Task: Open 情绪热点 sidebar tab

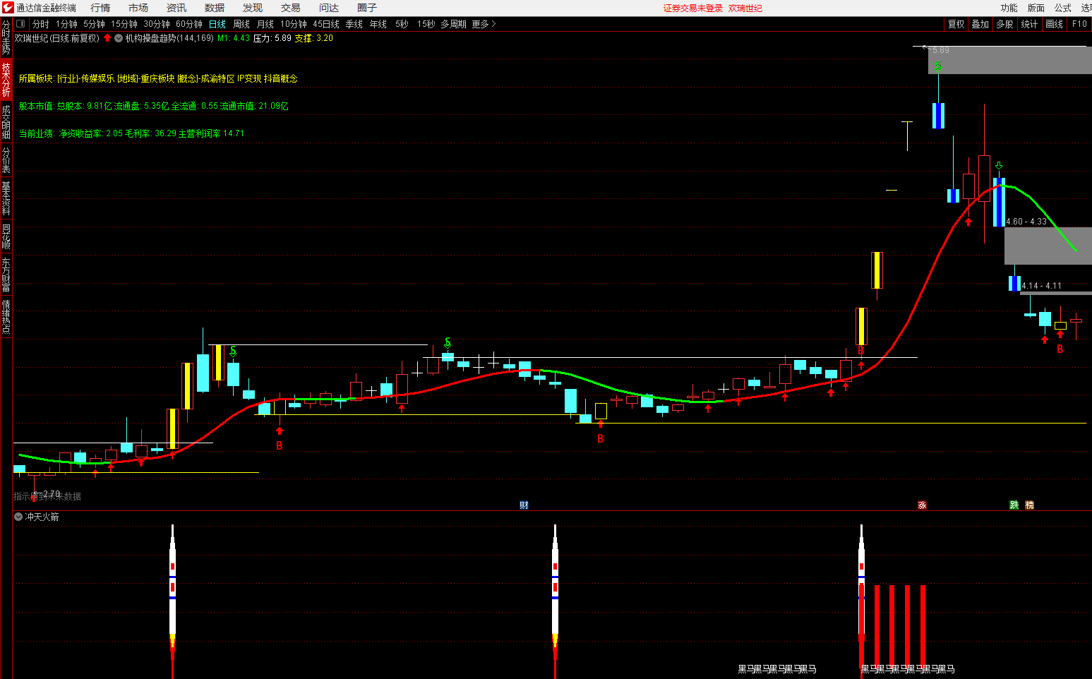Action: coord(6,317)
